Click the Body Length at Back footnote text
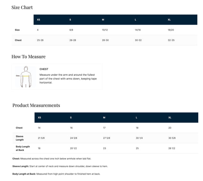The height and width of the screenshot is (181, 203). (56, 174)
